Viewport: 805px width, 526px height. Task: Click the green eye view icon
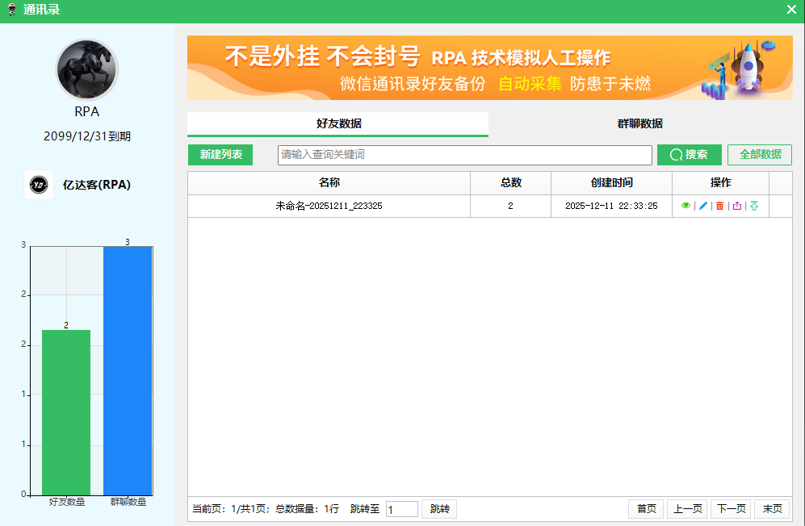tap(686, 206)
